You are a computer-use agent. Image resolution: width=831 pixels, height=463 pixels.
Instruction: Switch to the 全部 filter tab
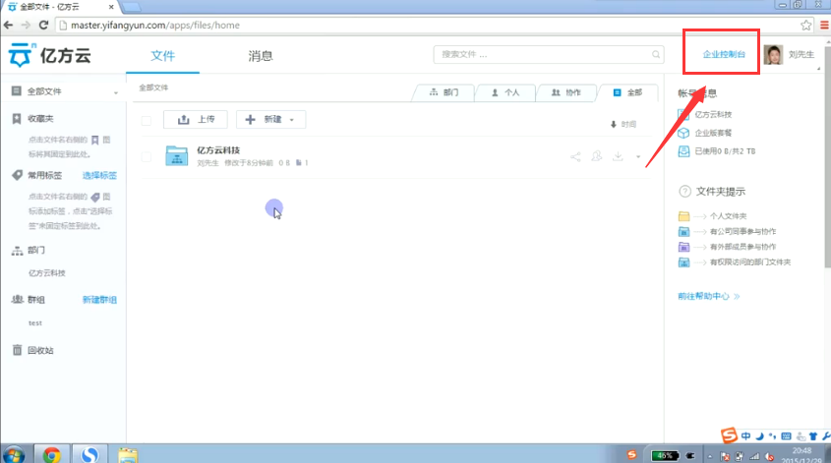(628, 92)
